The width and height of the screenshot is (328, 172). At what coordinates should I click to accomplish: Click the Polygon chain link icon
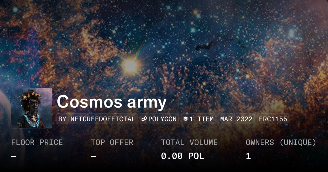tap(145, 119)
